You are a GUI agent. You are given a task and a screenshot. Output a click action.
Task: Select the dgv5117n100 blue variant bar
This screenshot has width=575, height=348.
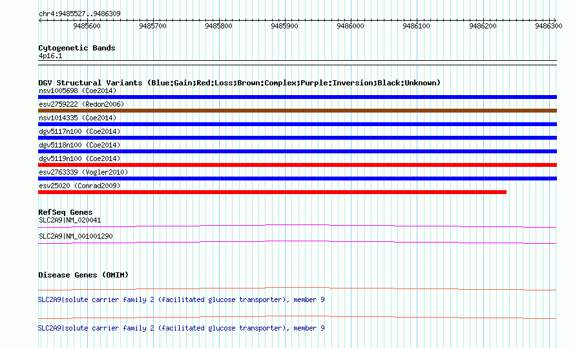(x=297, y=138)
